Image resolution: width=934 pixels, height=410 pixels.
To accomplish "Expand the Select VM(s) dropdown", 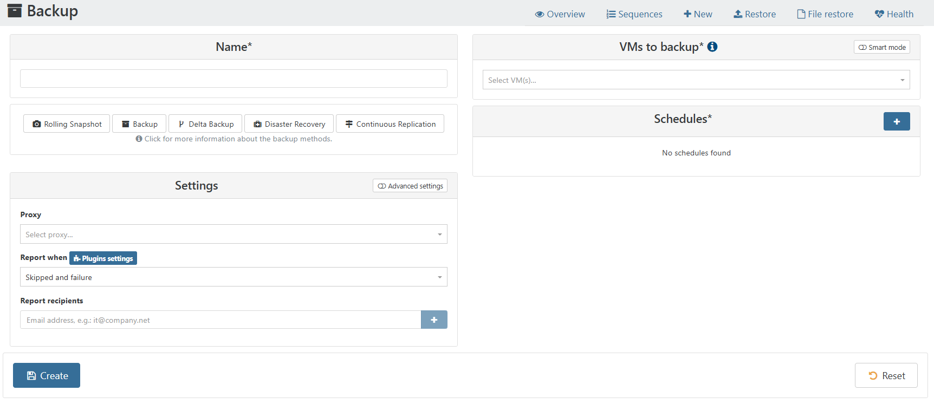I will pos(696,80).
